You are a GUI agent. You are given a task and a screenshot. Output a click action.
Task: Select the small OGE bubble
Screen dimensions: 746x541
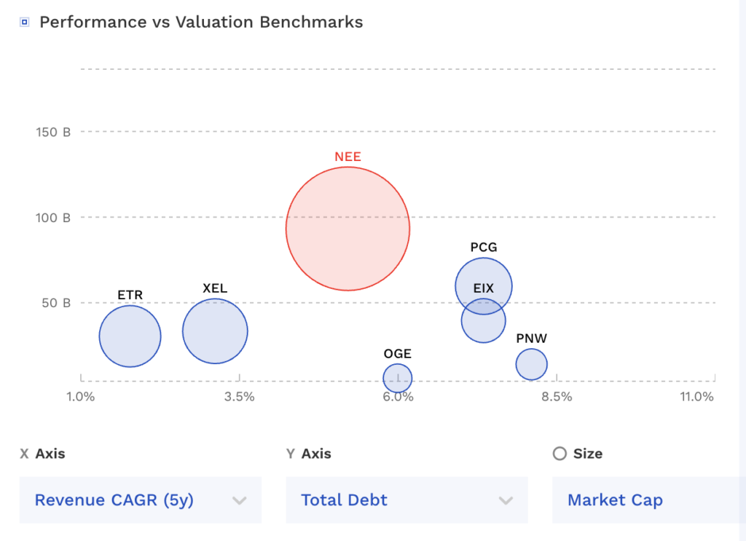coord(398,378)
